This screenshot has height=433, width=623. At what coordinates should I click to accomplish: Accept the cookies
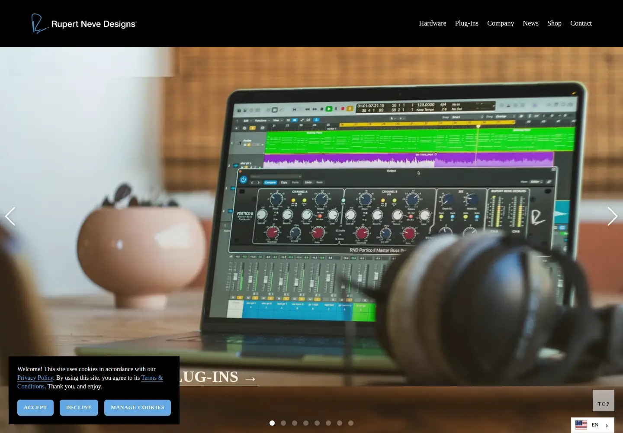coord(35,407)
